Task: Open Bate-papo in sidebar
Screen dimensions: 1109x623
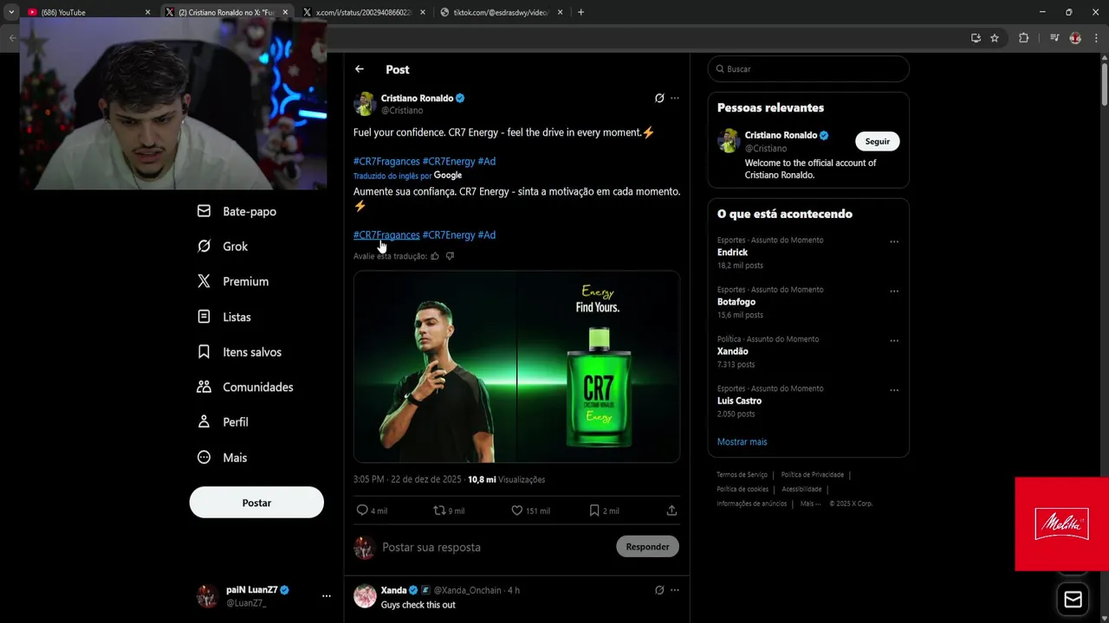Action: coord(237,211)
